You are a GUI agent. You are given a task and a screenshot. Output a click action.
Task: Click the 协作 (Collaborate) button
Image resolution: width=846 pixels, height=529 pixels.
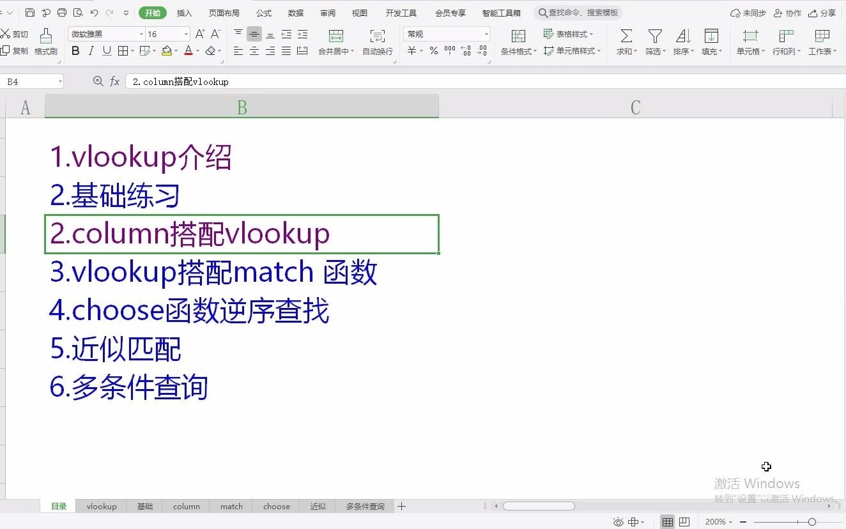(792, 12)
